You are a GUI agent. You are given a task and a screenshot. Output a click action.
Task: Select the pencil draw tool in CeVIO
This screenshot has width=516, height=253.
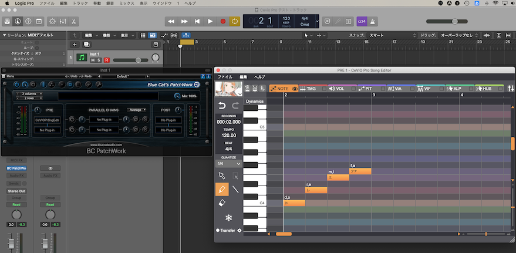click(x=222, y=190)
